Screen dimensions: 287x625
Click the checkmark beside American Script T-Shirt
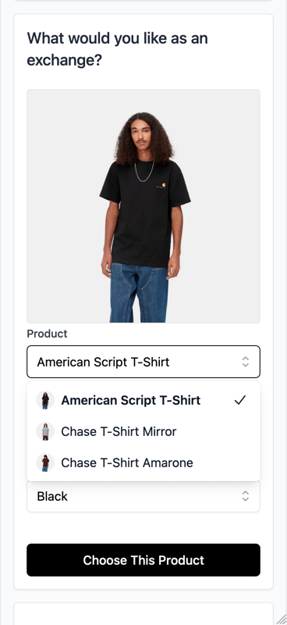[x=240, y=400]
